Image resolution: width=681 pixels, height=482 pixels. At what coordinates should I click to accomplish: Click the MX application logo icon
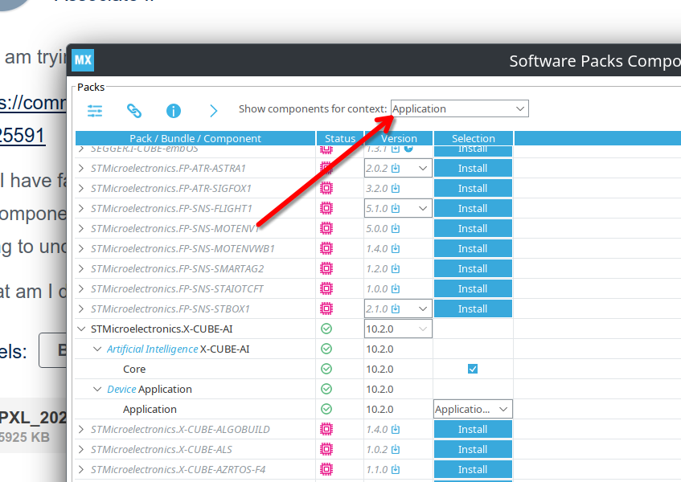click(x=83, y=60)
